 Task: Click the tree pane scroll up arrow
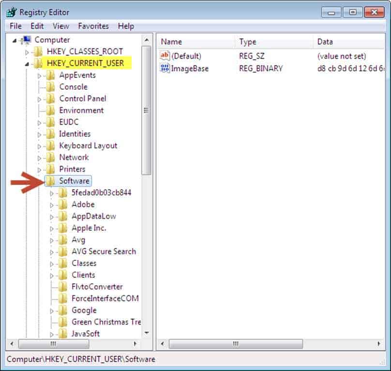click(x=147, y=40)
